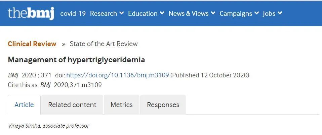This screenshot has height=135, width=322.
Task: Expand the News & Views chevron
Action: click(x=213, y=13)
